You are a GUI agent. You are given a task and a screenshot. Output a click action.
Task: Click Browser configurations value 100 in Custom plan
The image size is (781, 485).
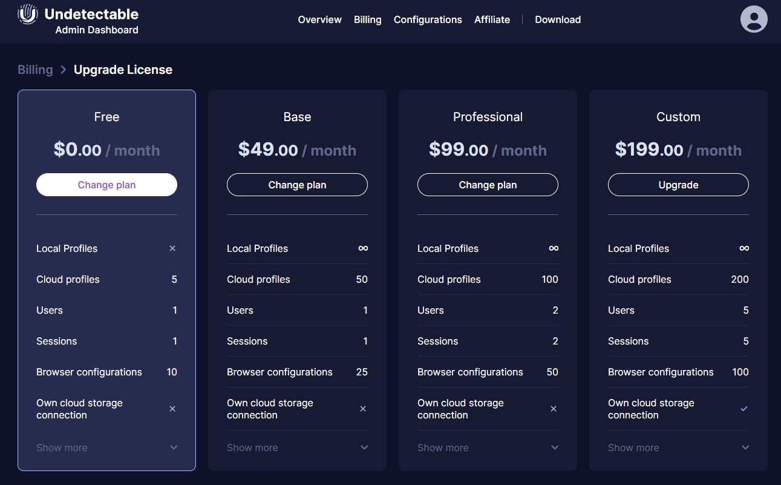point(740,372)
